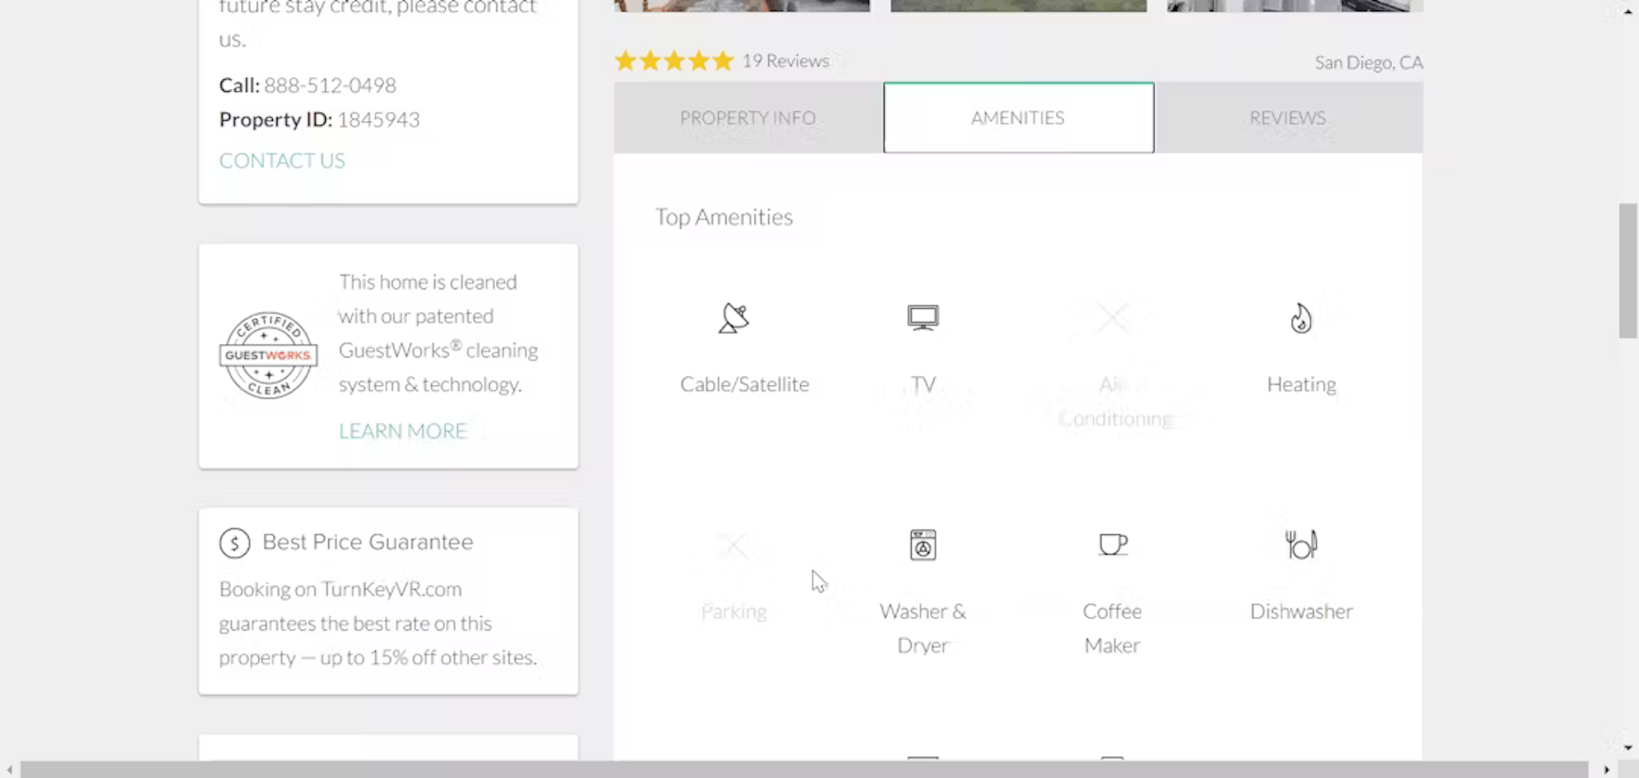1639x778 pixels.
Task: Click the Coffee Maker cup icon
Action: (1112, 544)
